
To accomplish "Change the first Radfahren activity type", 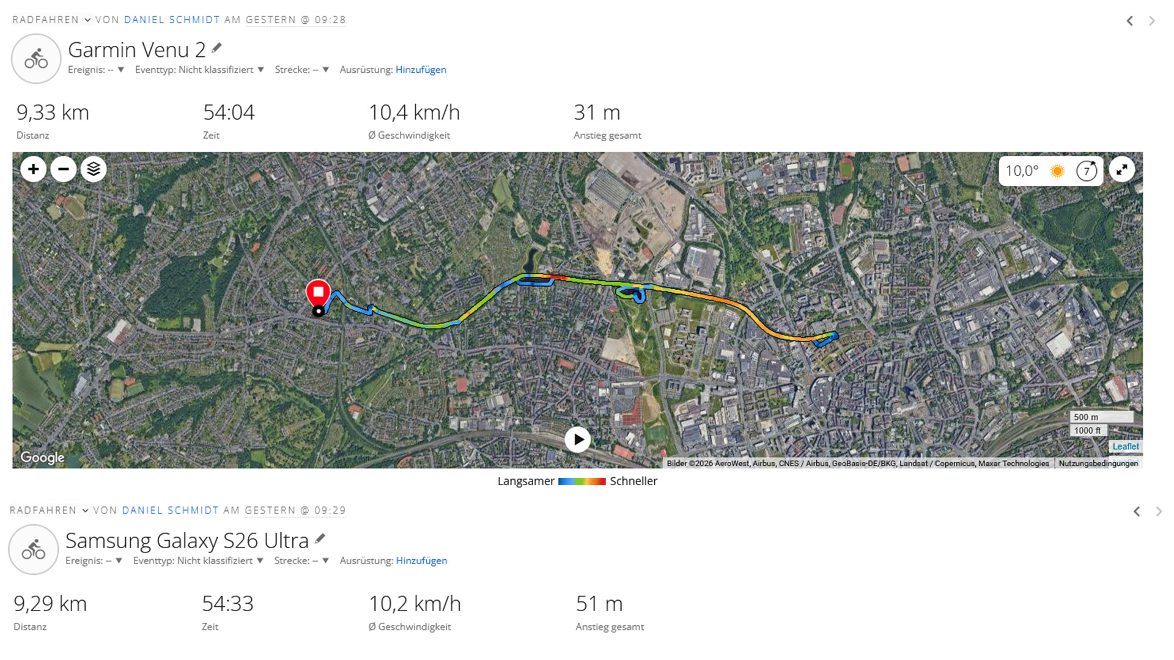I will (51, 20).
